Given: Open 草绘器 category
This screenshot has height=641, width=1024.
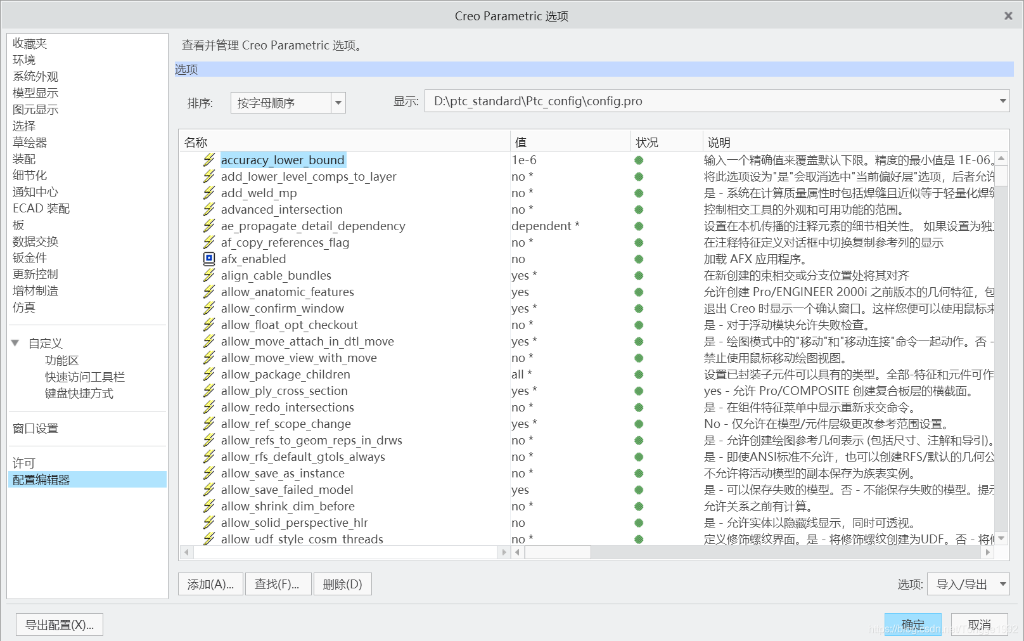Looking at the screenshot, I should coord(30,142).
